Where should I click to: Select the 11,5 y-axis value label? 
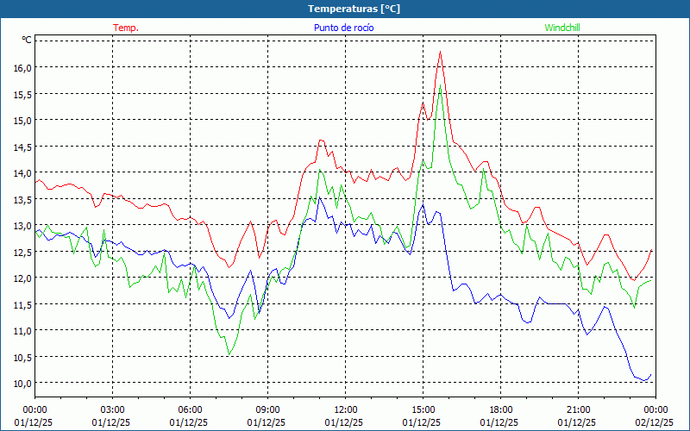(22, 304)
